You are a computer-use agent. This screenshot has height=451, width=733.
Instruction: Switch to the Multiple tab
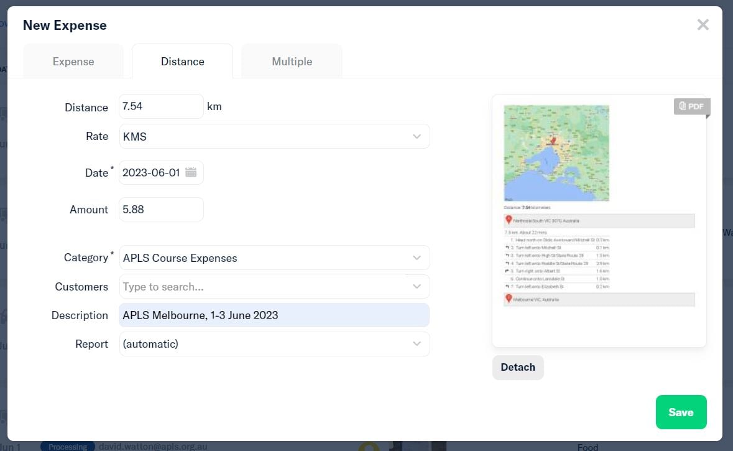click(x=292, y=61)
